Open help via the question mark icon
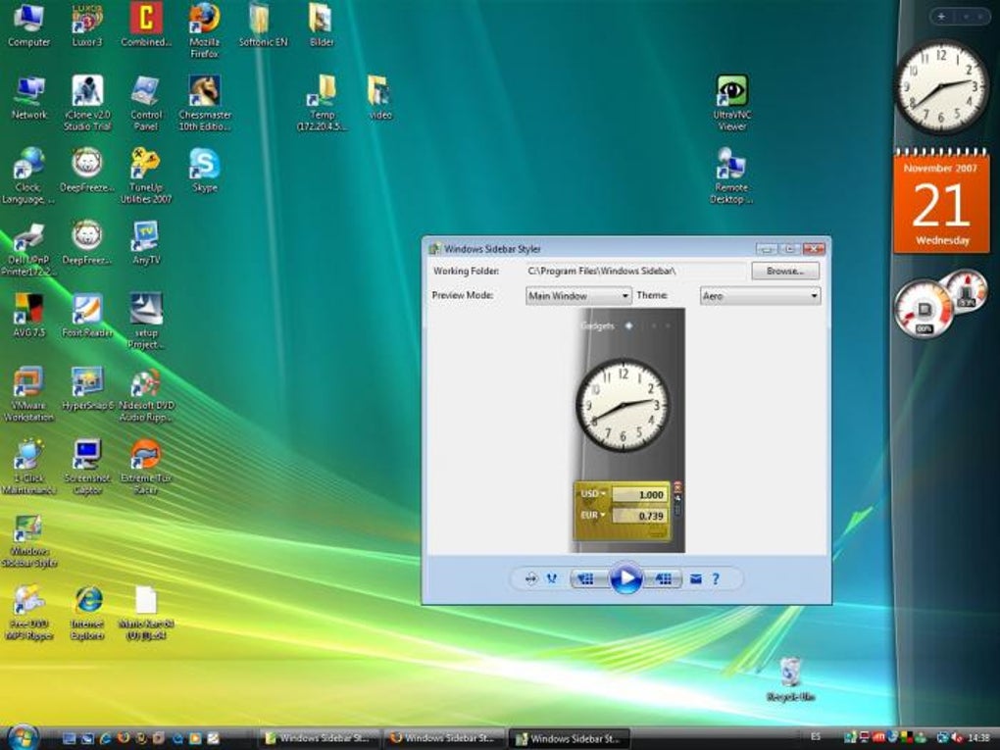Image resolution: width=1000 pixels, height=750 pixels. click(716, 579)
